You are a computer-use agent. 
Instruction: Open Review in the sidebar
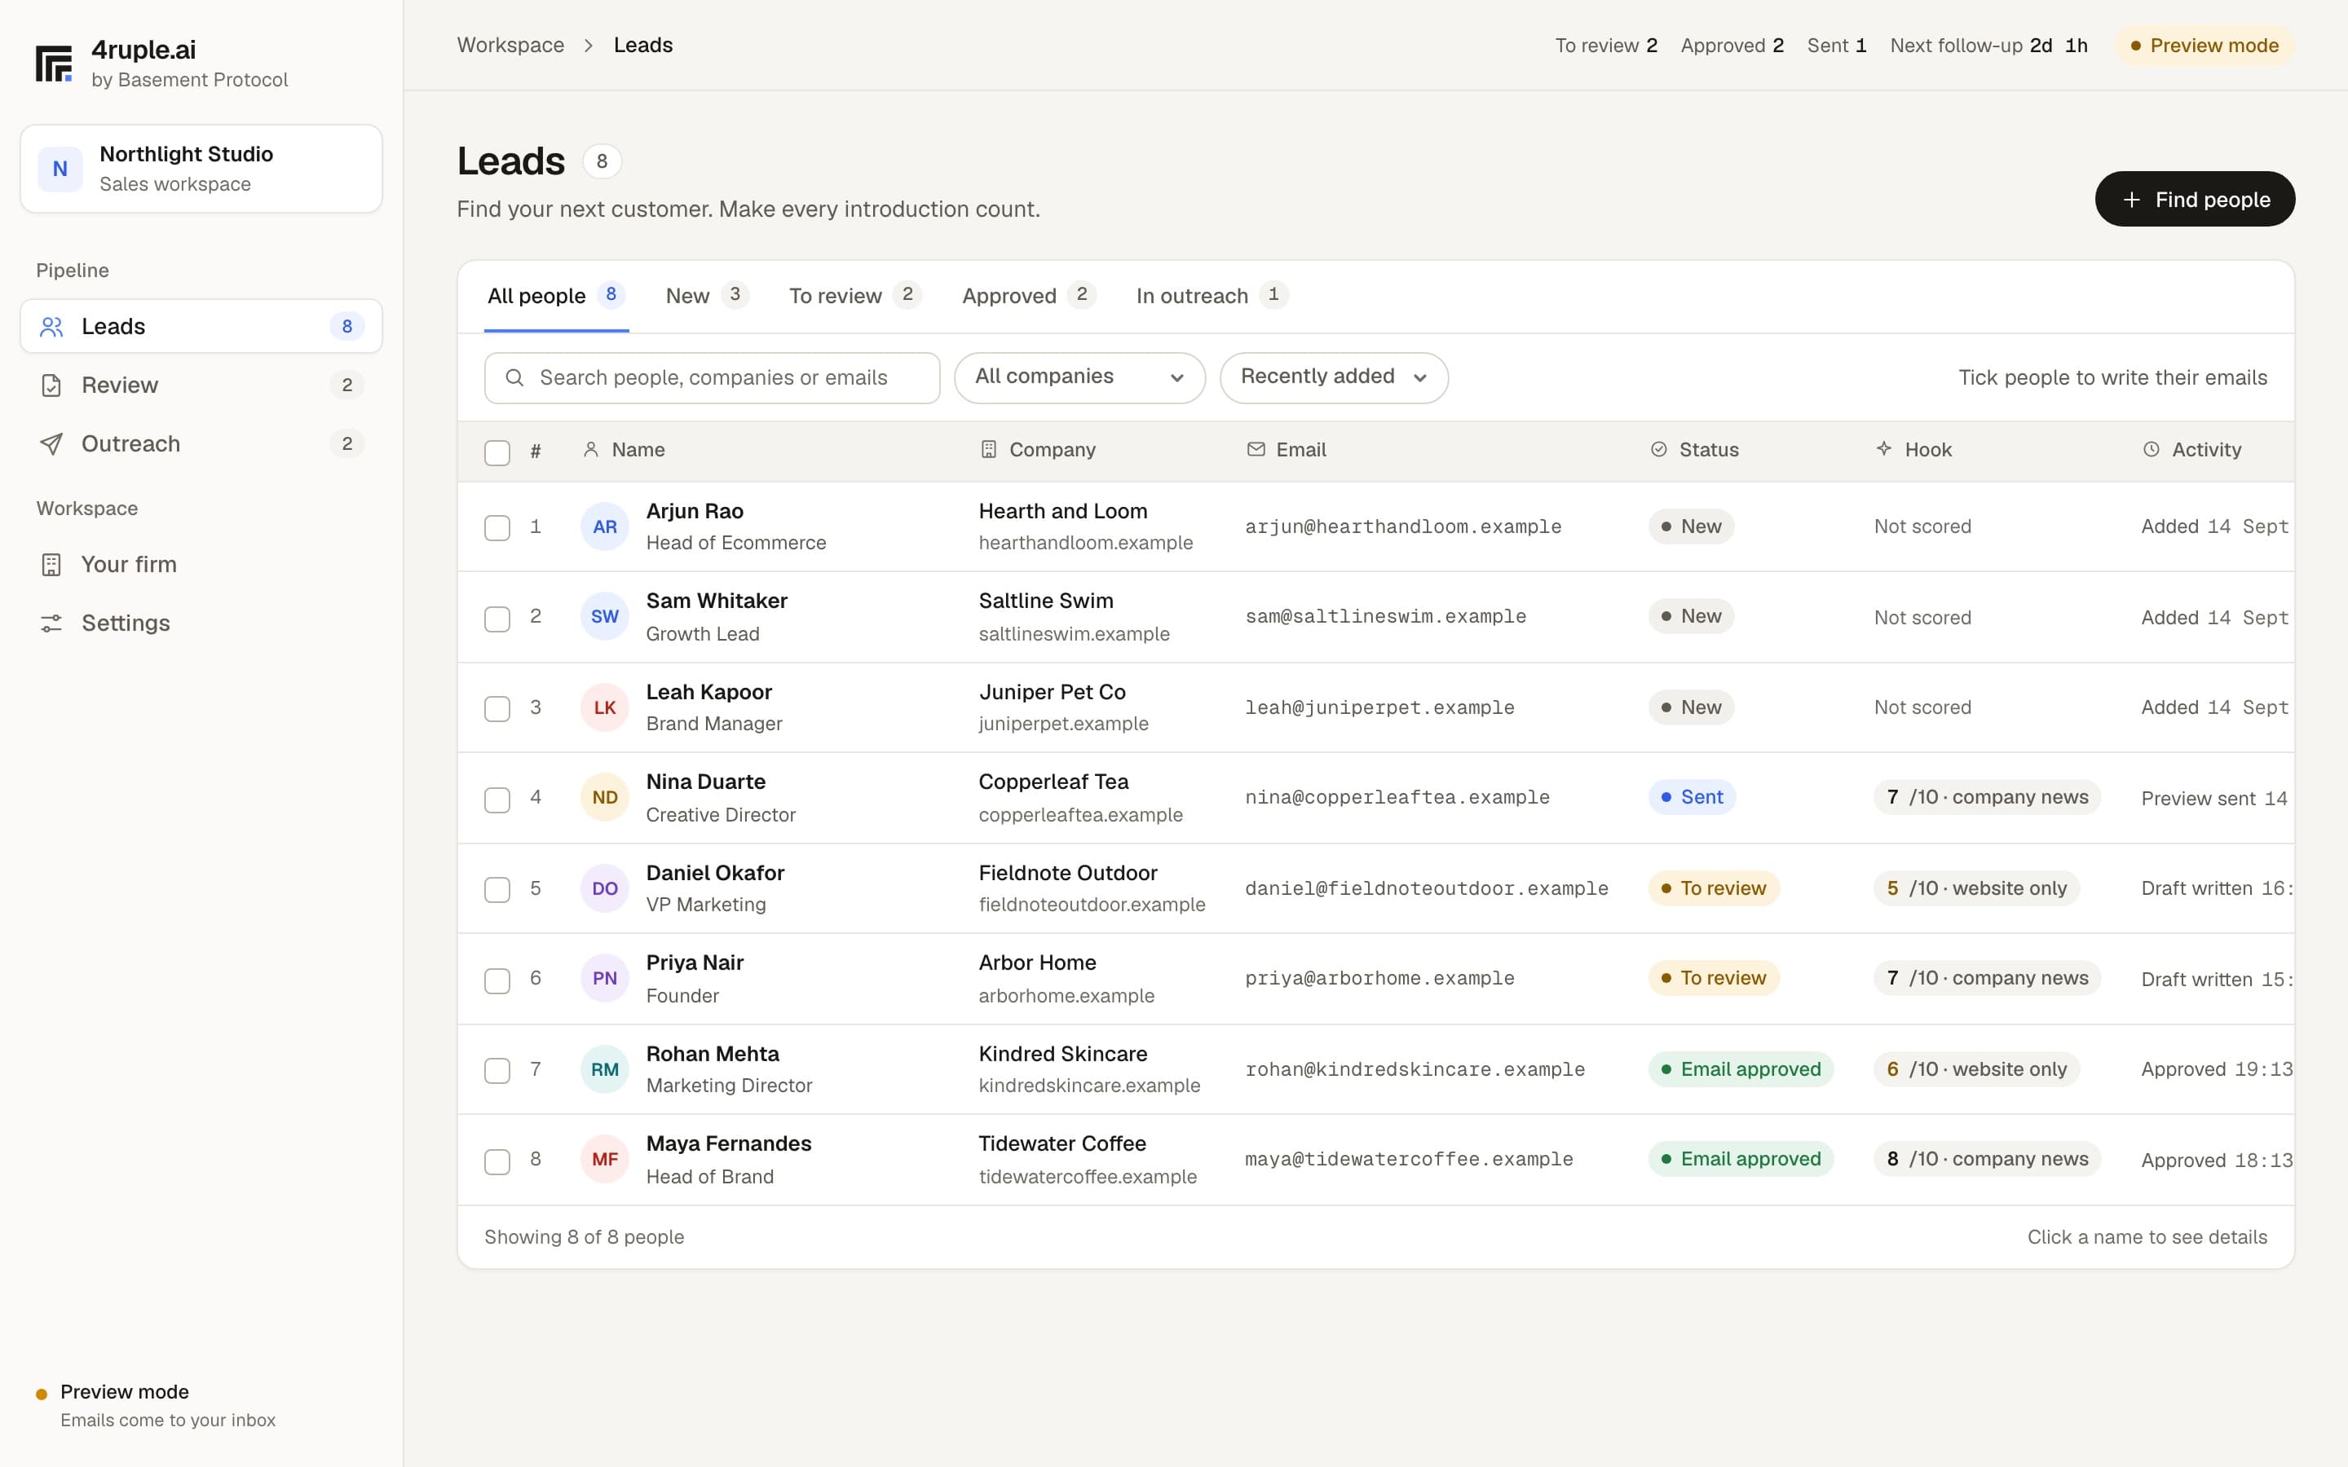coord(202,385)
